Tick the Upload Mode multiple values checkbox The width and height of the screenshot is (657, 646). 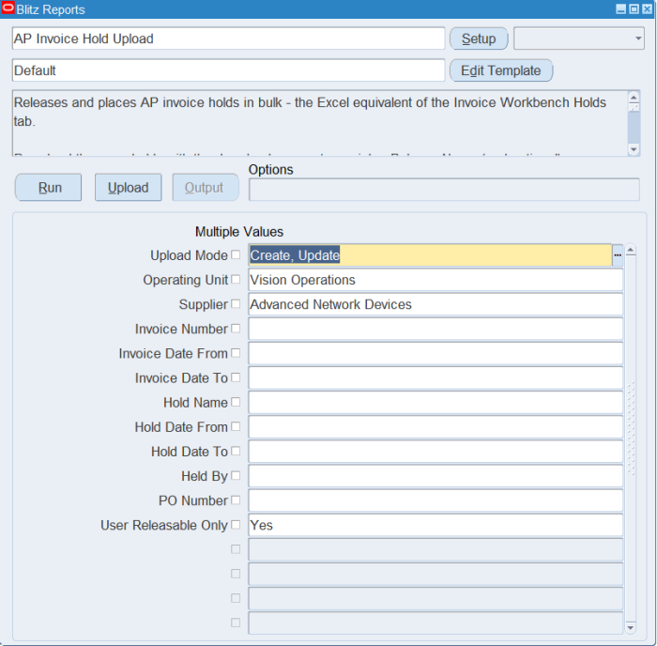click(x=236, y=254)
